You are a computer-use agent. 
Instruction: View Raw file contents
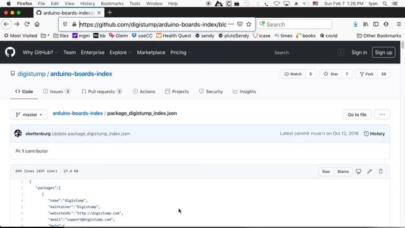pyautogui.click(x=326, y=172)
